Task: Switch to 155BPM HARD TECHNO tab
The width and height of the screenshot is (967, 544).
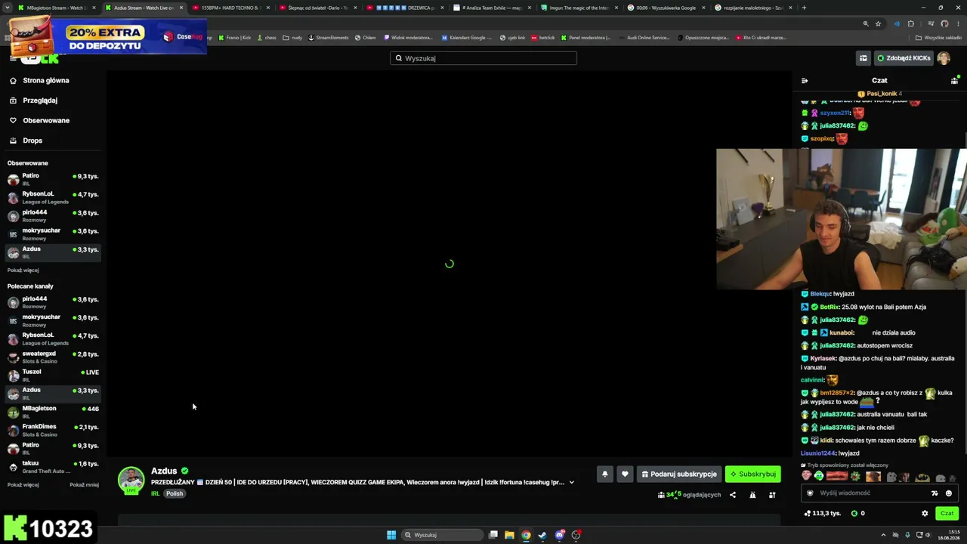Action: pyautogui.click(x=230, y=8)
